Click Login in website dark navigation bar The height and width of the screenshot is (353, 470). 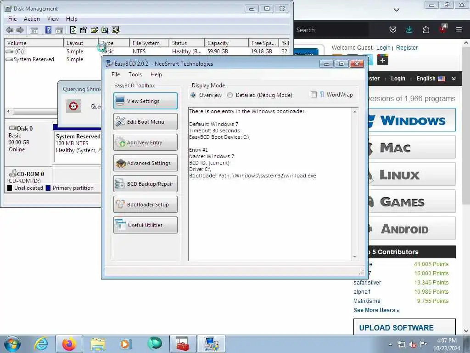tap(398, 78)
